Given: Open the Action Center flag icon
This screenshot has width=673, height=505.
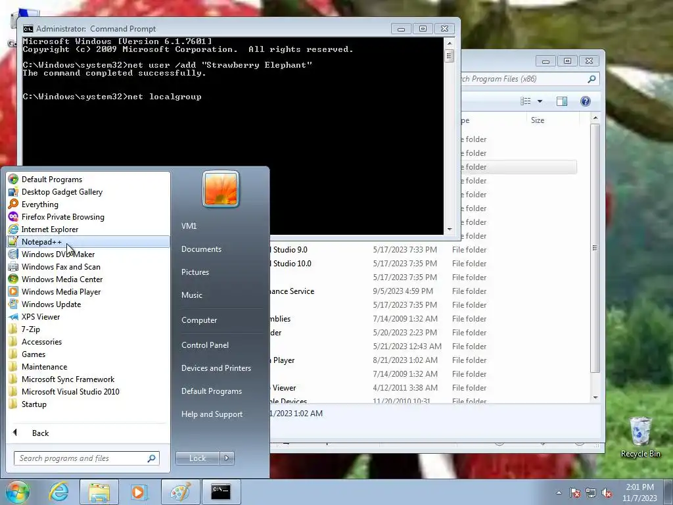Looking at the screenshot, I should 575,493.
